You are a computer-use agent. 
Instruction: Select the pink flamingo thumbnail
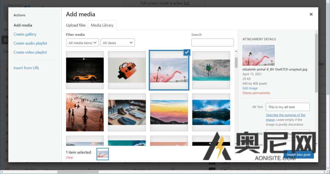point(169,70)
